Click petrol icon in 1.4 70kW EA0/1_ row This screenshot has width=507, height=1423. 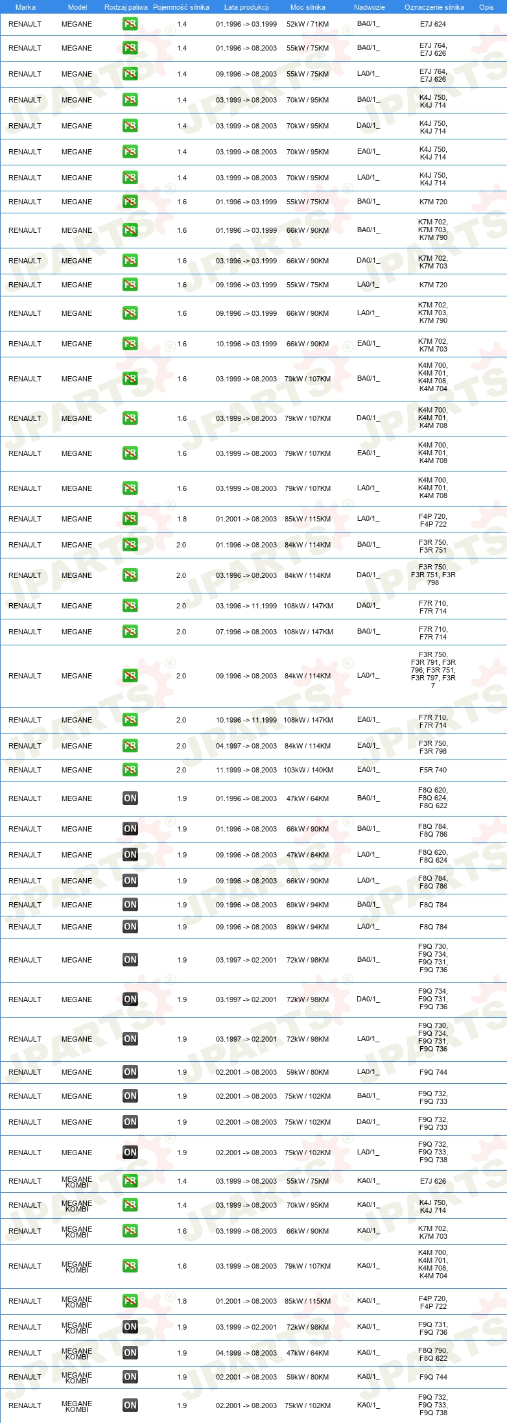click(130, 152)
